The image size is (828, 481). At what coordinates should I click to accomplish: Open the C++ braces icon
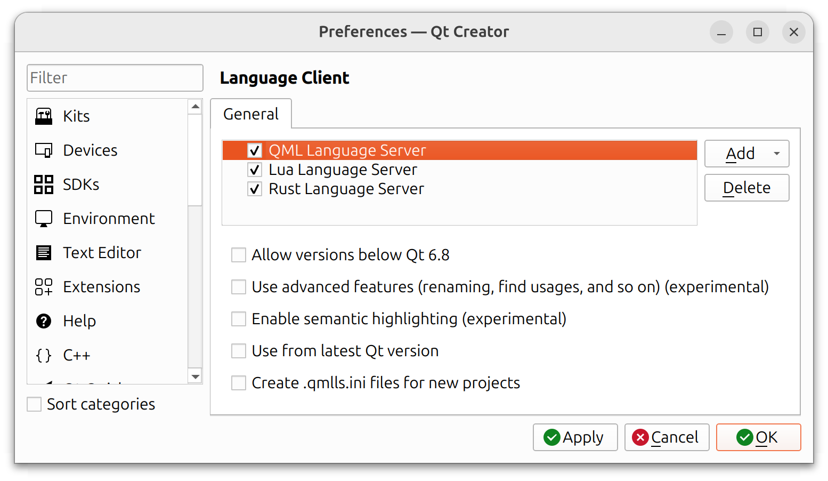pyautogui.click(x=44, y=355)
